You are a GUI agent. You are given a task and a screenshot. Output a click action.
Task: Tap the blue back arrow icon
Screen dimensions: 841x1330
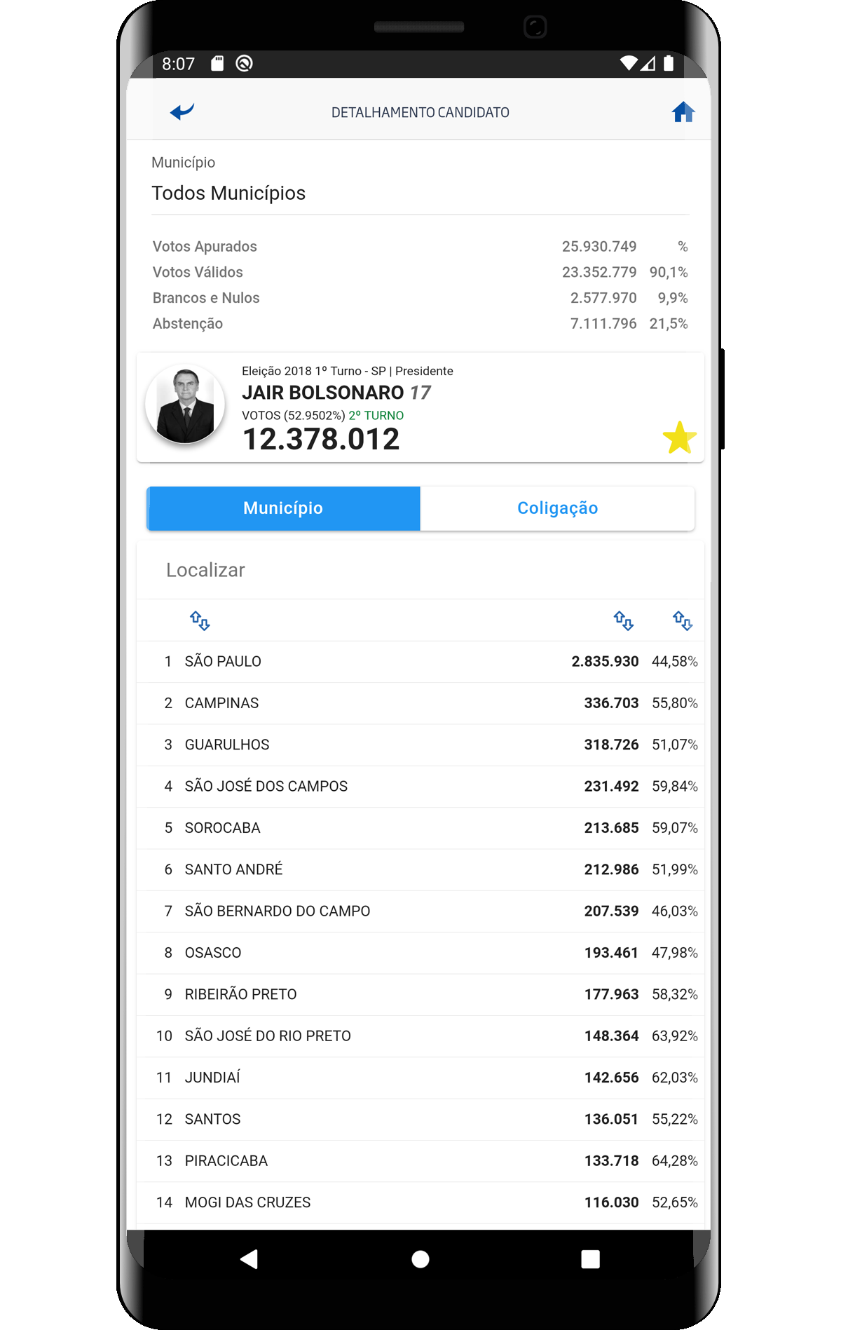pyautogui.click(x=182, y=111)
